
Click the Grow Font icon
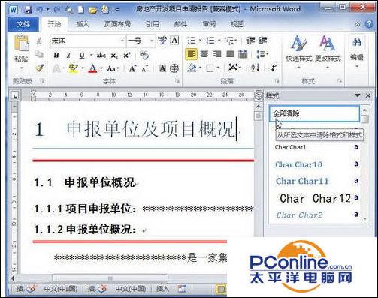pyautogui.click(x=132, y=68)
